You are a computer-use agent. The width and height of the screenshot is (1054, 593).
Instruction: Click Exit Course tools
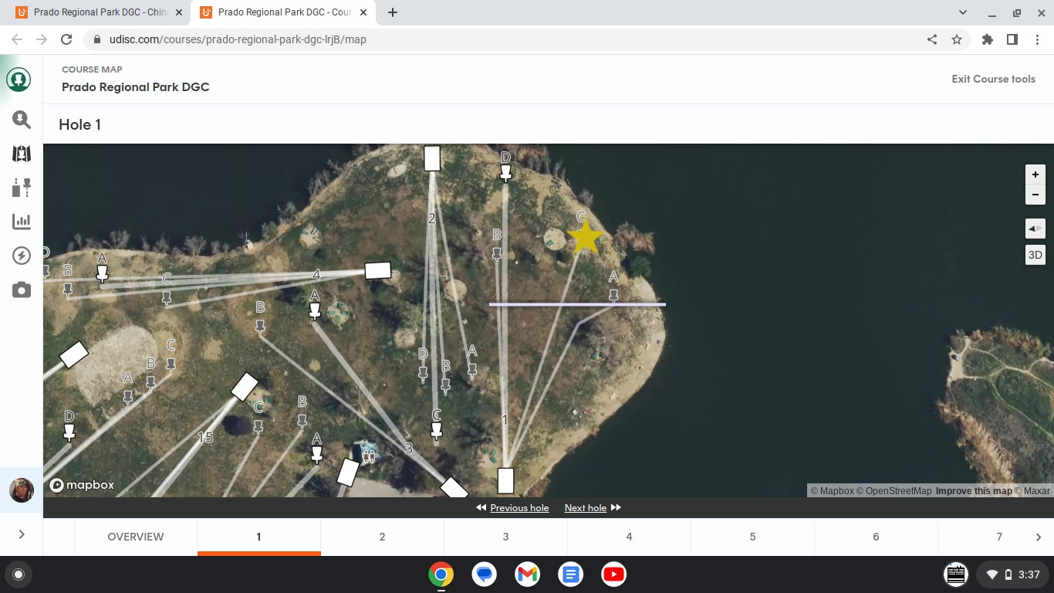click(x=993, y=79)
